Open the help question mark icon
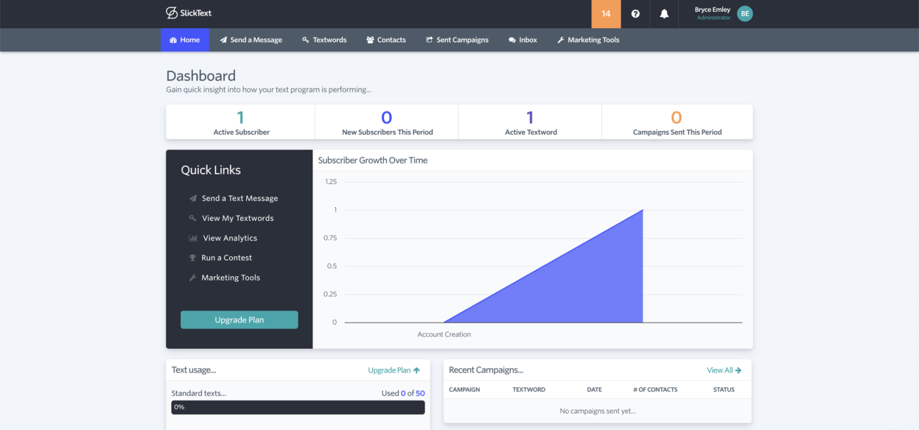919x430 pixels. coord(635,14)
